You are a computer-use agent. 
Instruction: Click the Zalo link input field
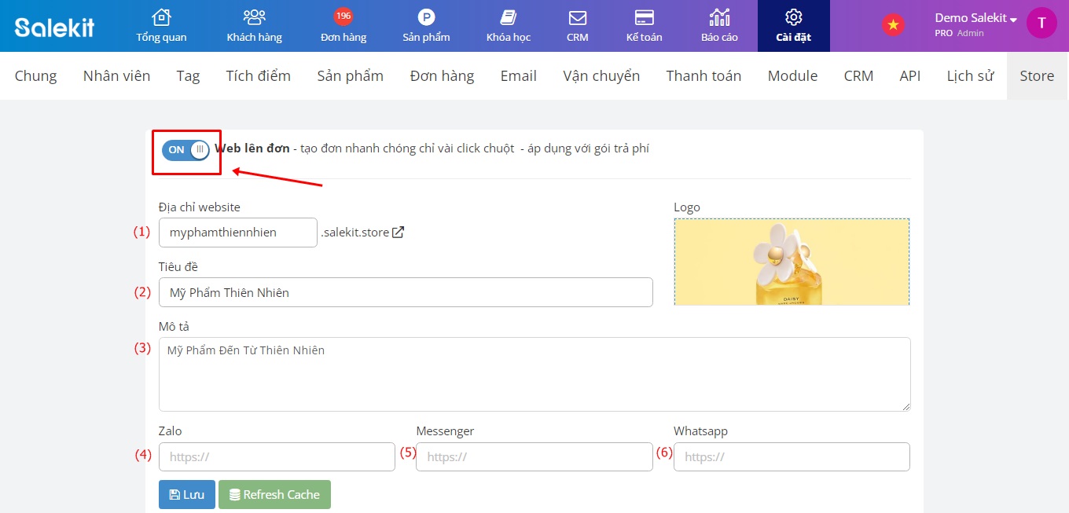pyautogui.click(x=277, y=456)
